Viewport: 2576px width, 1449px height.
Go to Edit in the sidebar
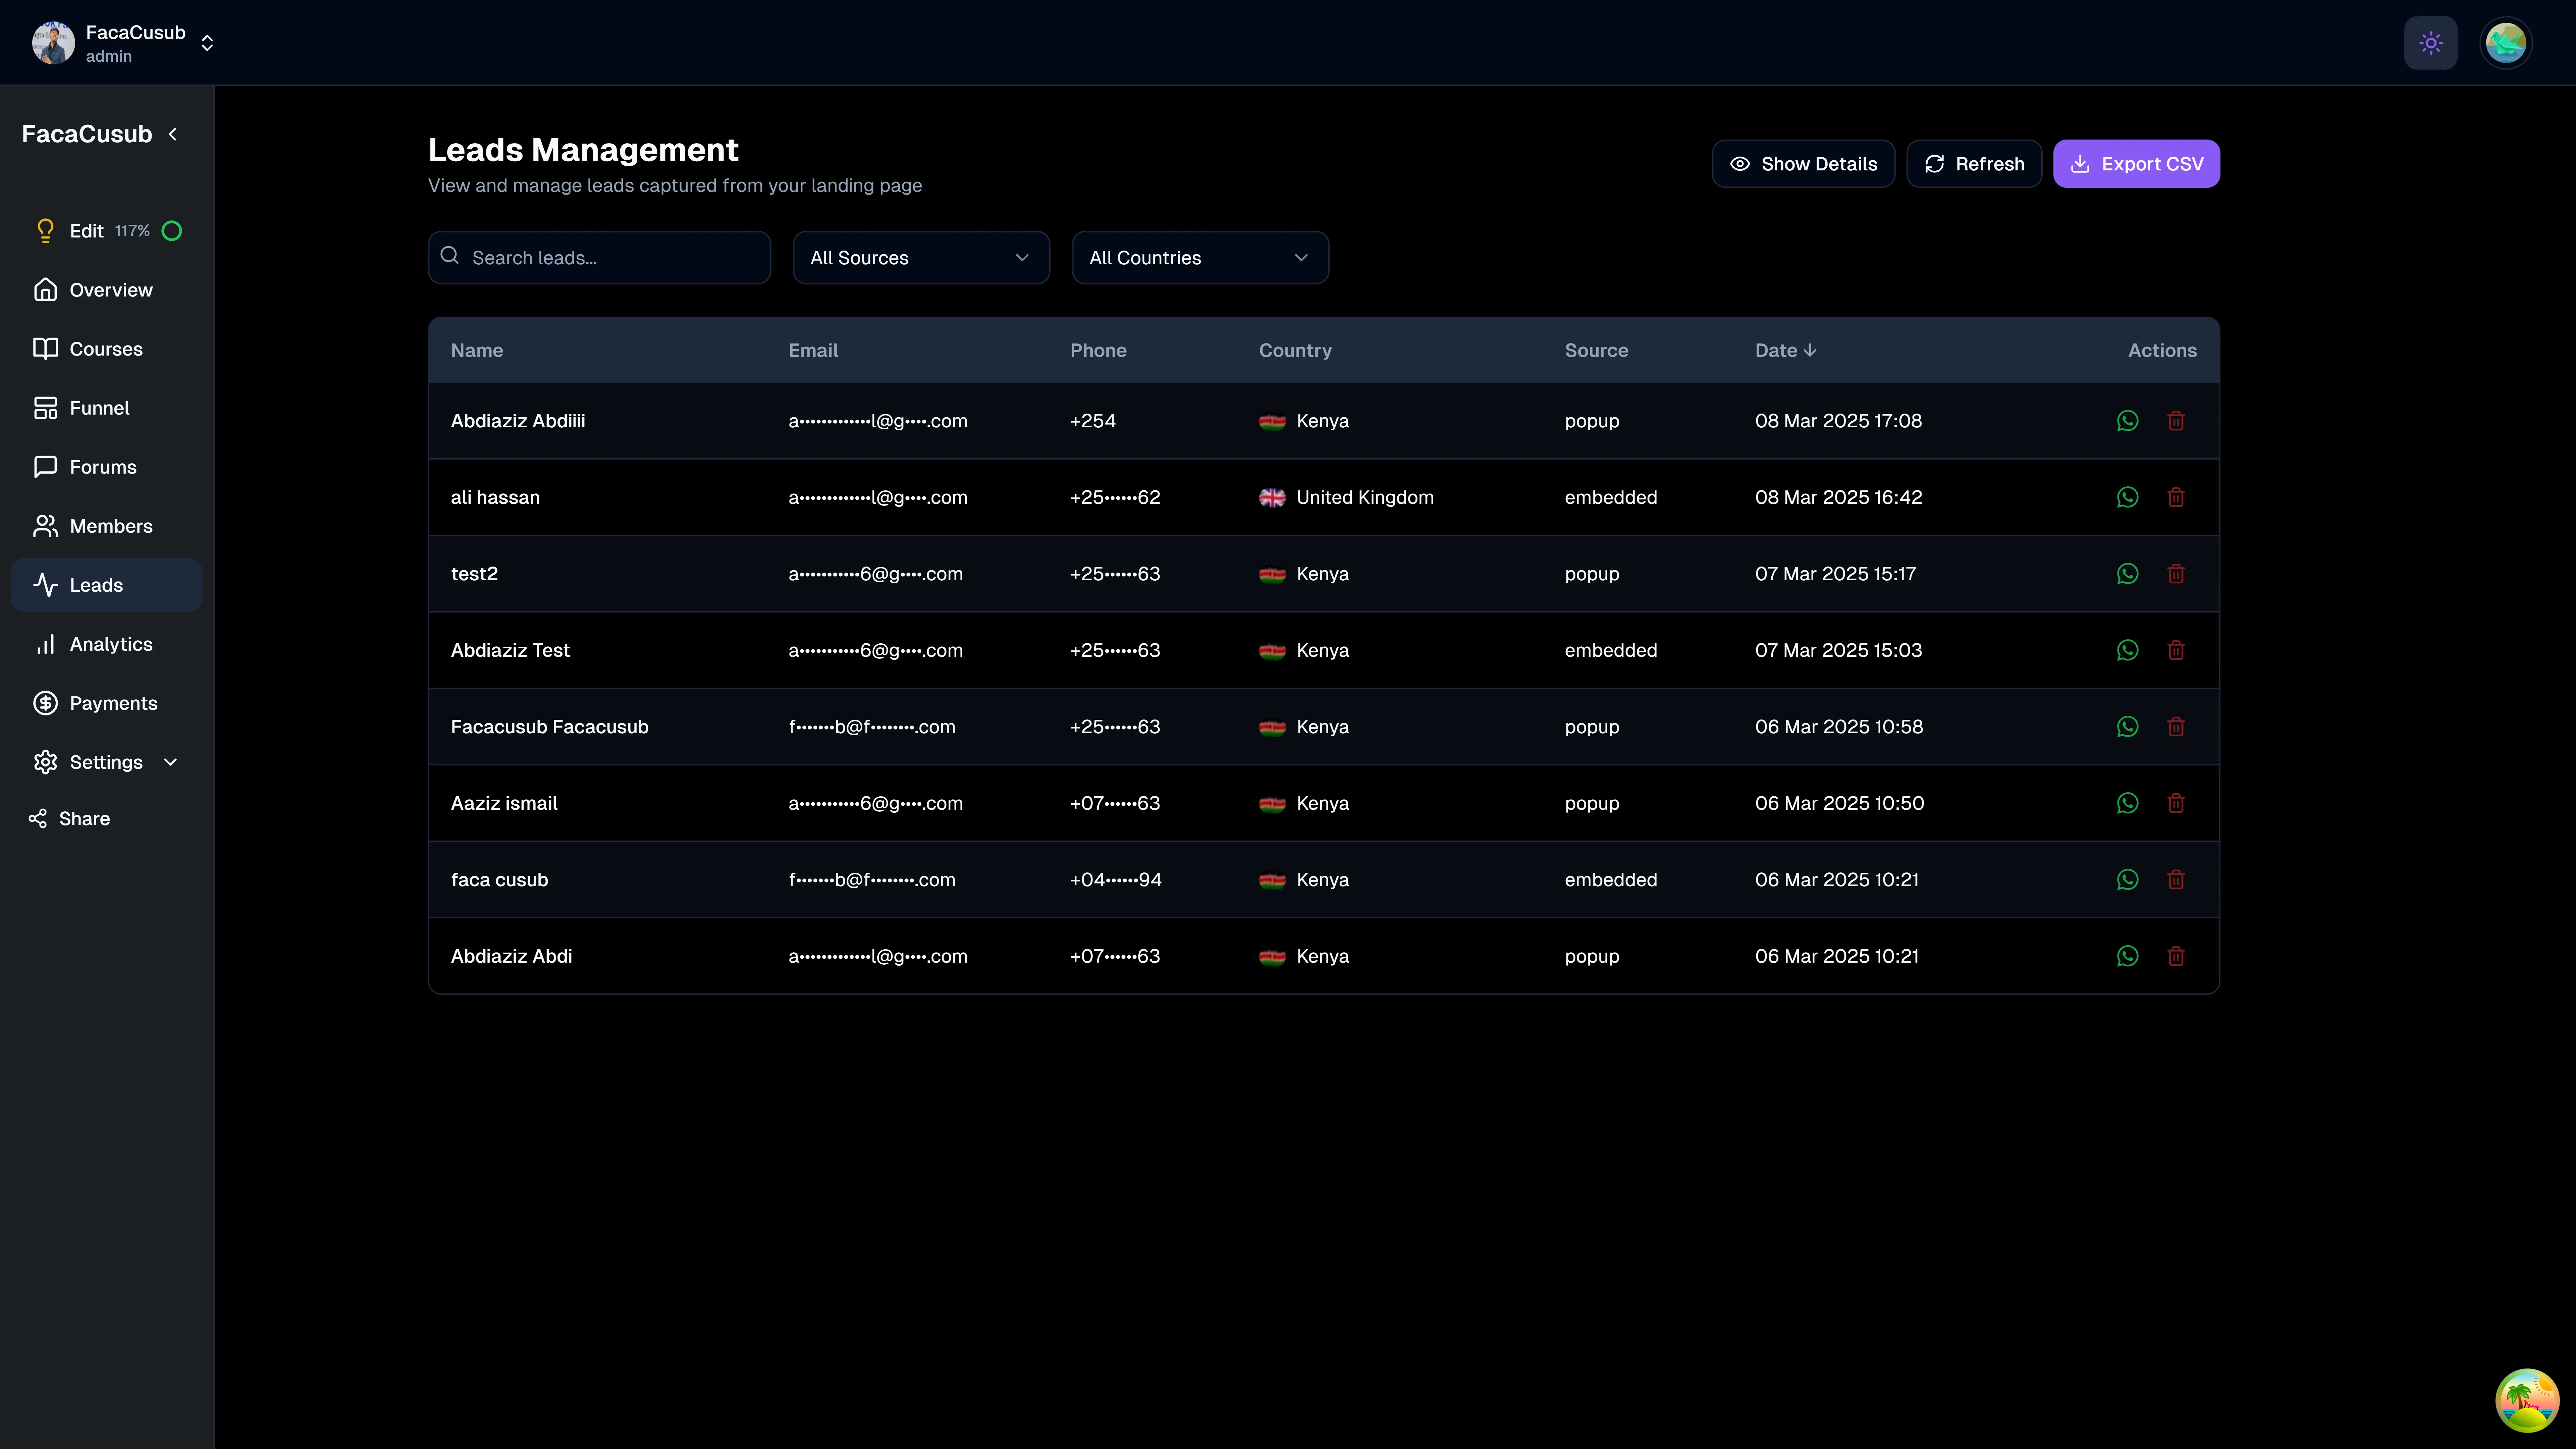87,231
